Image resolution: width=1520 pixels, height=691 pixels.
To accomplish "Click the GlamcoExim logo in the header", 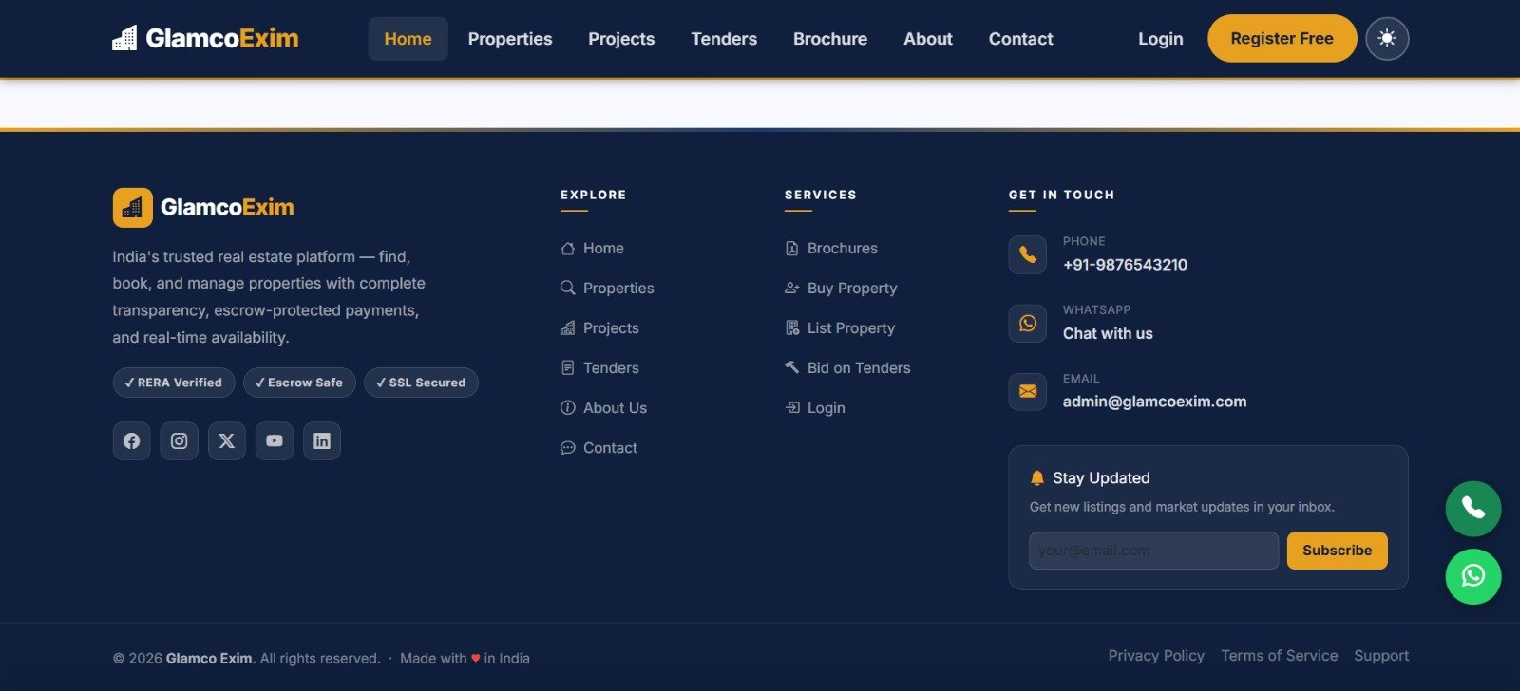I will 205,39.
